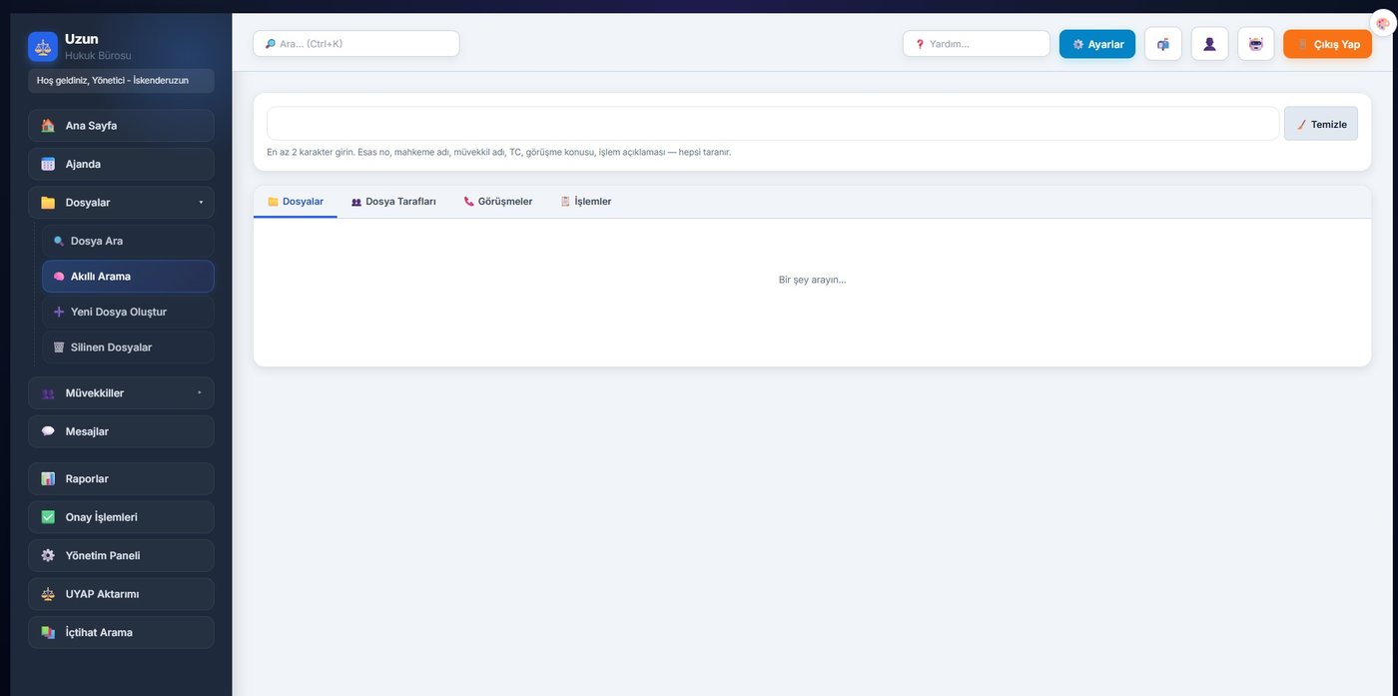
Task: Open the user profile silhouette icon
Action: point(1209,44)
